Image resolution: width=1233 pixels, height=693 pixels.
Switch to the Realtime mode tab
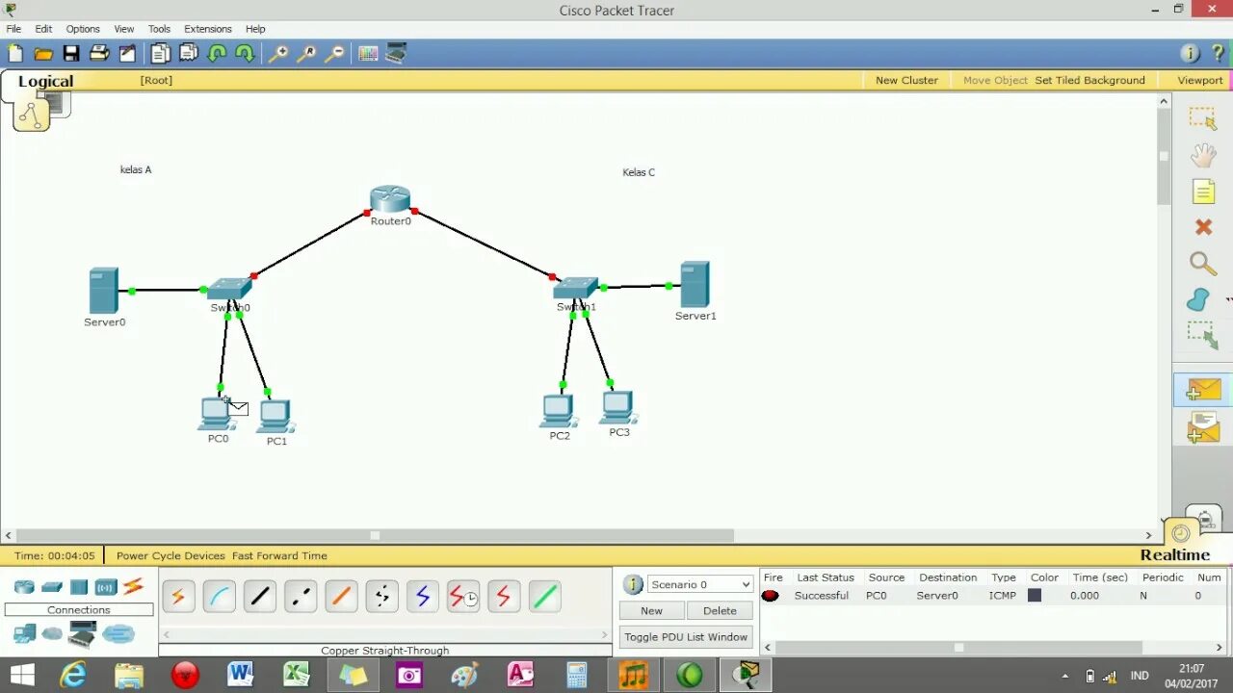pos(1174,554)
